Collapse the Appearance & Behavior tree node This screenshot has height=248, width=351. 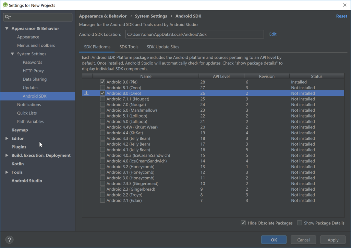(7, 29)
